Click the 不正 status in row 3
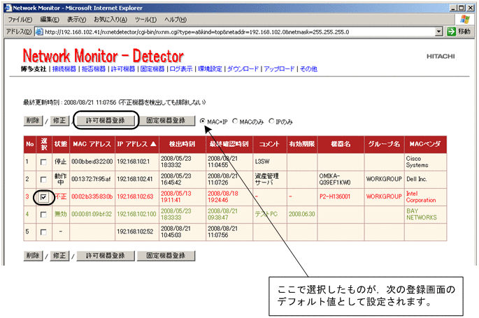The height and width of the screenshot is (318, 479). click(x=61, y=197)
